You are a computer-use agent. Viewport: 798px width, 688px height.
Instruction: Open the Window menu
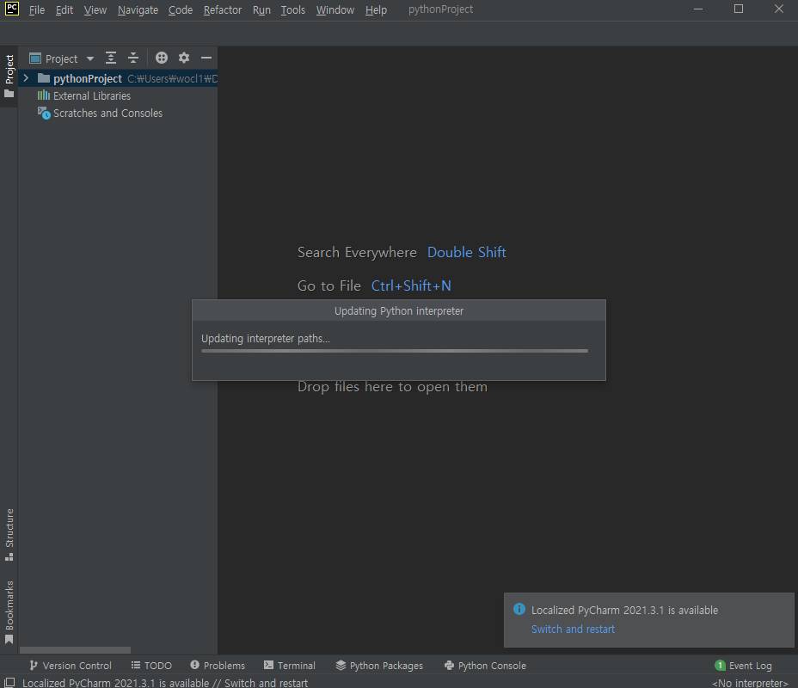pos(335,9)
